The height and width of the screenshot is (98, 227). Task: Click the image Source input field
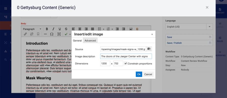click(x=123, y=49)
